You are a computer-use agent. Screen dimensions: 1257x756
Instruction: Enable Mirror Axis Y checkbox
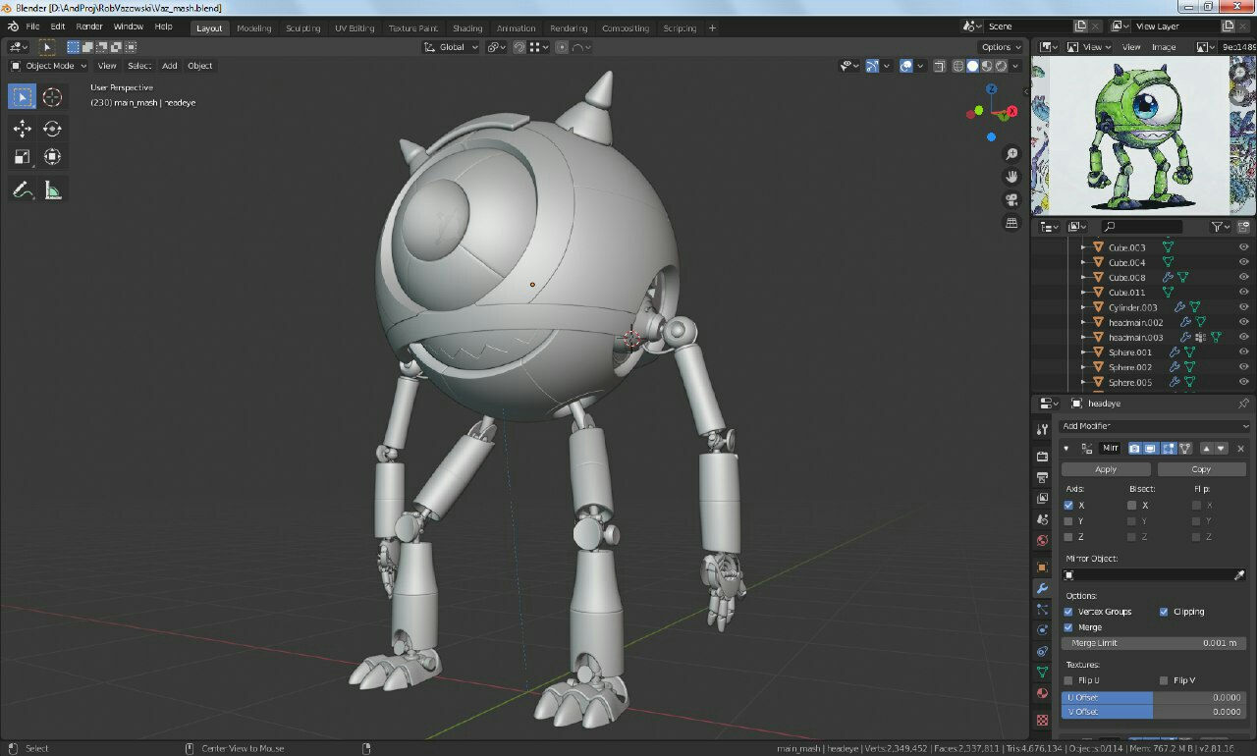pyautogui.click(x=1068, y=521)
